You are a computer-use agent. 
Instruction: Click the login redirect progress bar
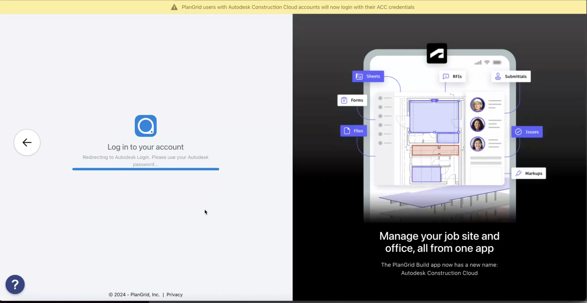pyautogui.click(x=146, y=169)
